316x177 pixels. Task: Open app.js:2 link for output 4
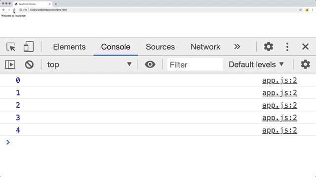coord(279,130)
